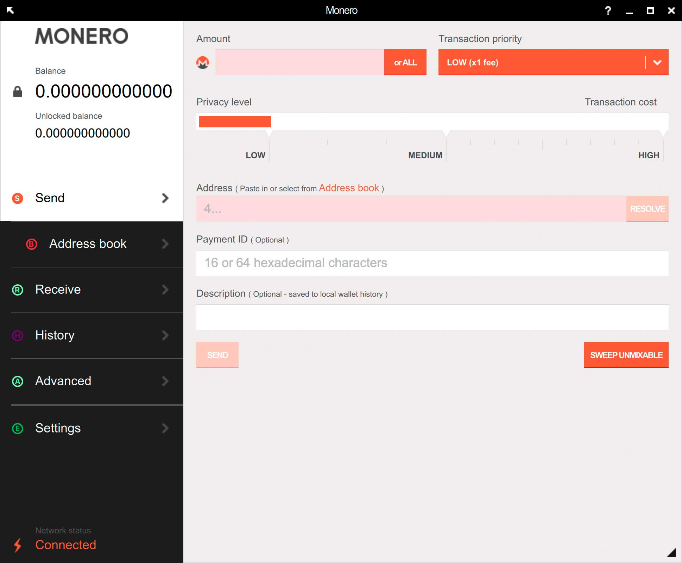682x563 pixels.
Task: Click the Send navigation expander arrow
Action: point(166,198)
